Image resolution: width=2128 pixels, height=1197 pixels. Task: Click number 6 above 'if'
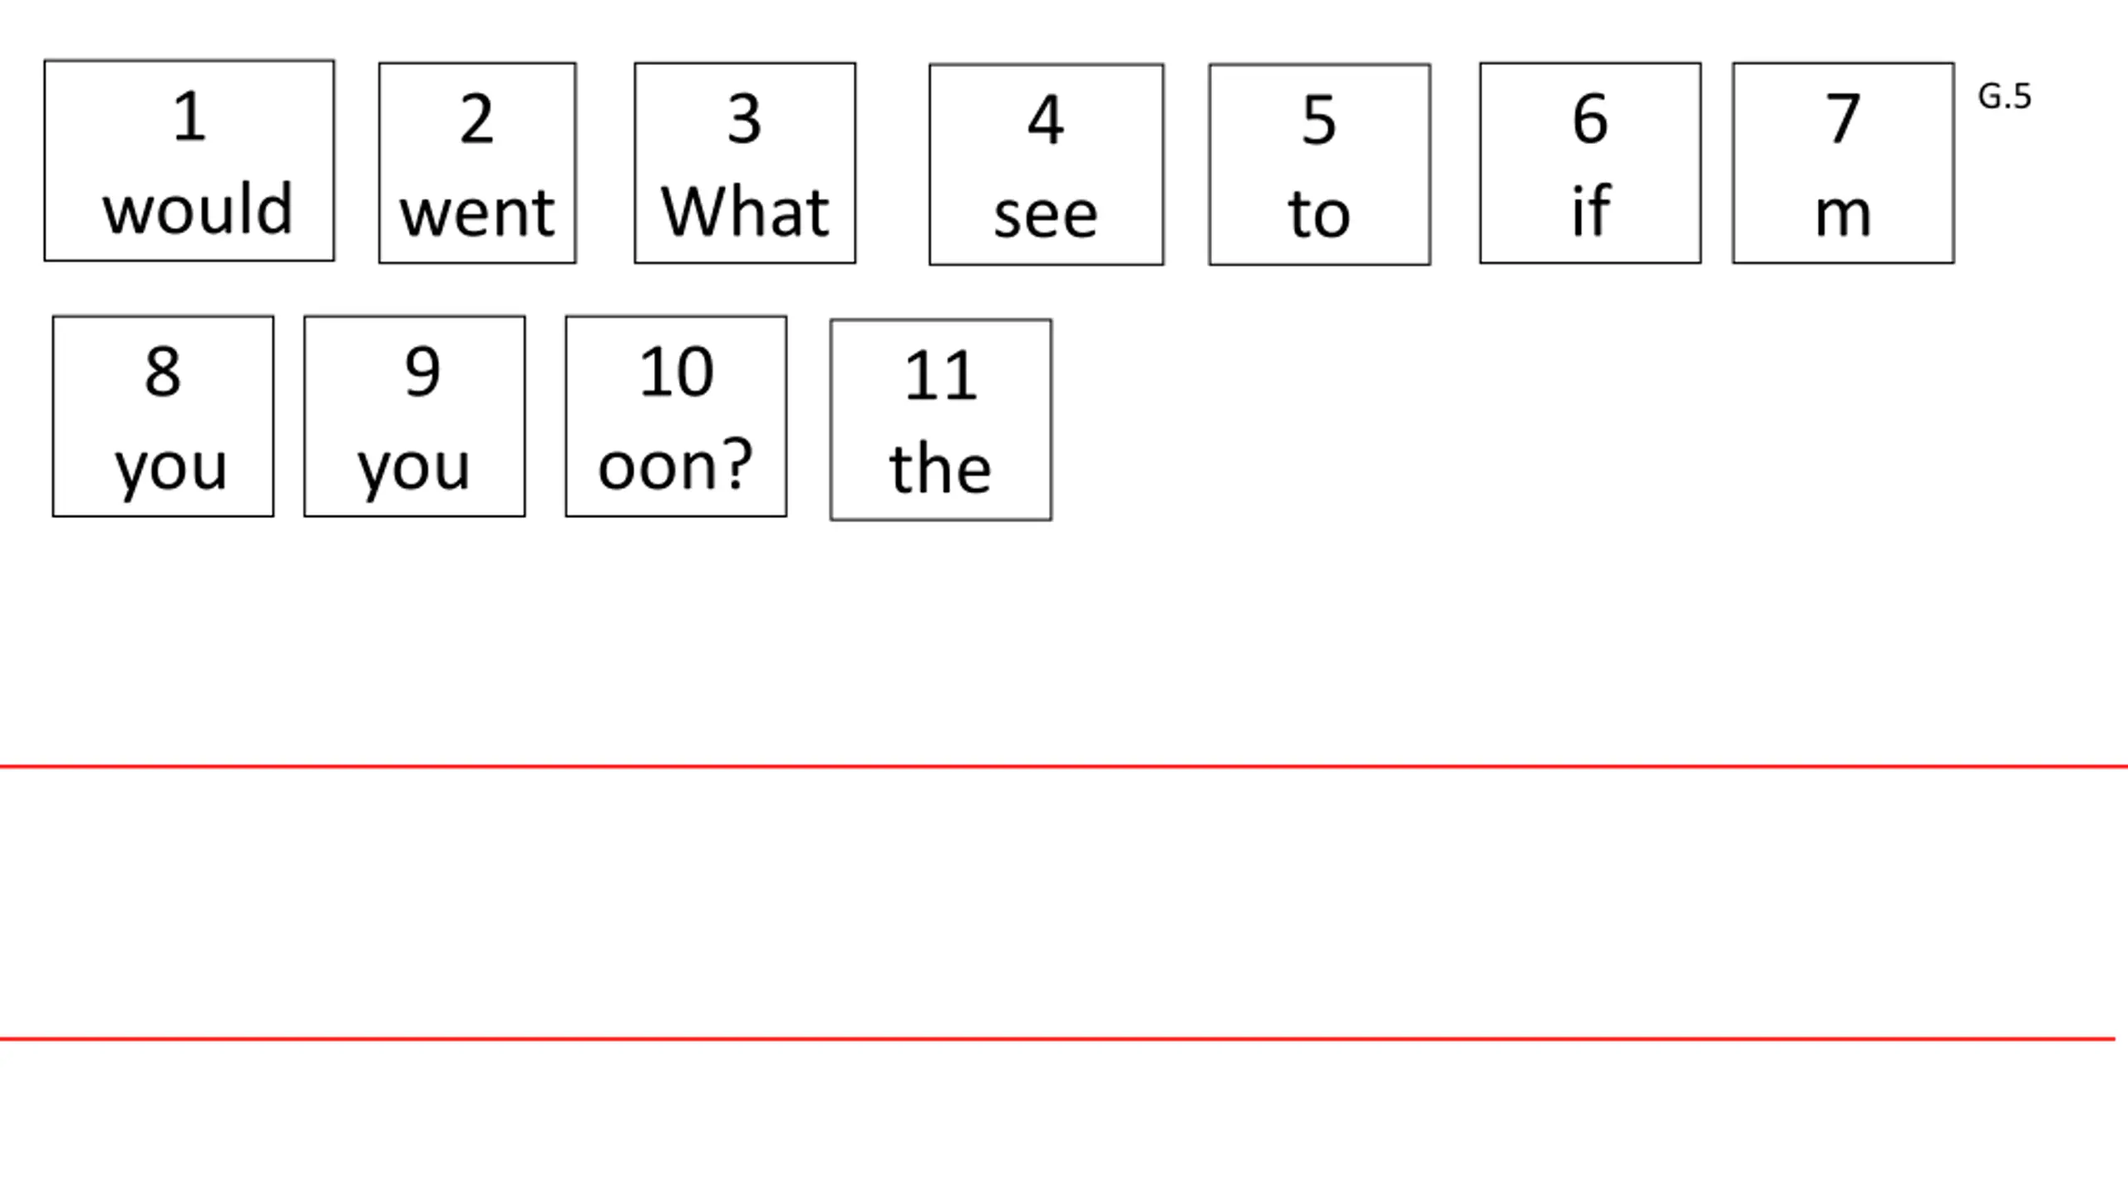(1590, 119)
